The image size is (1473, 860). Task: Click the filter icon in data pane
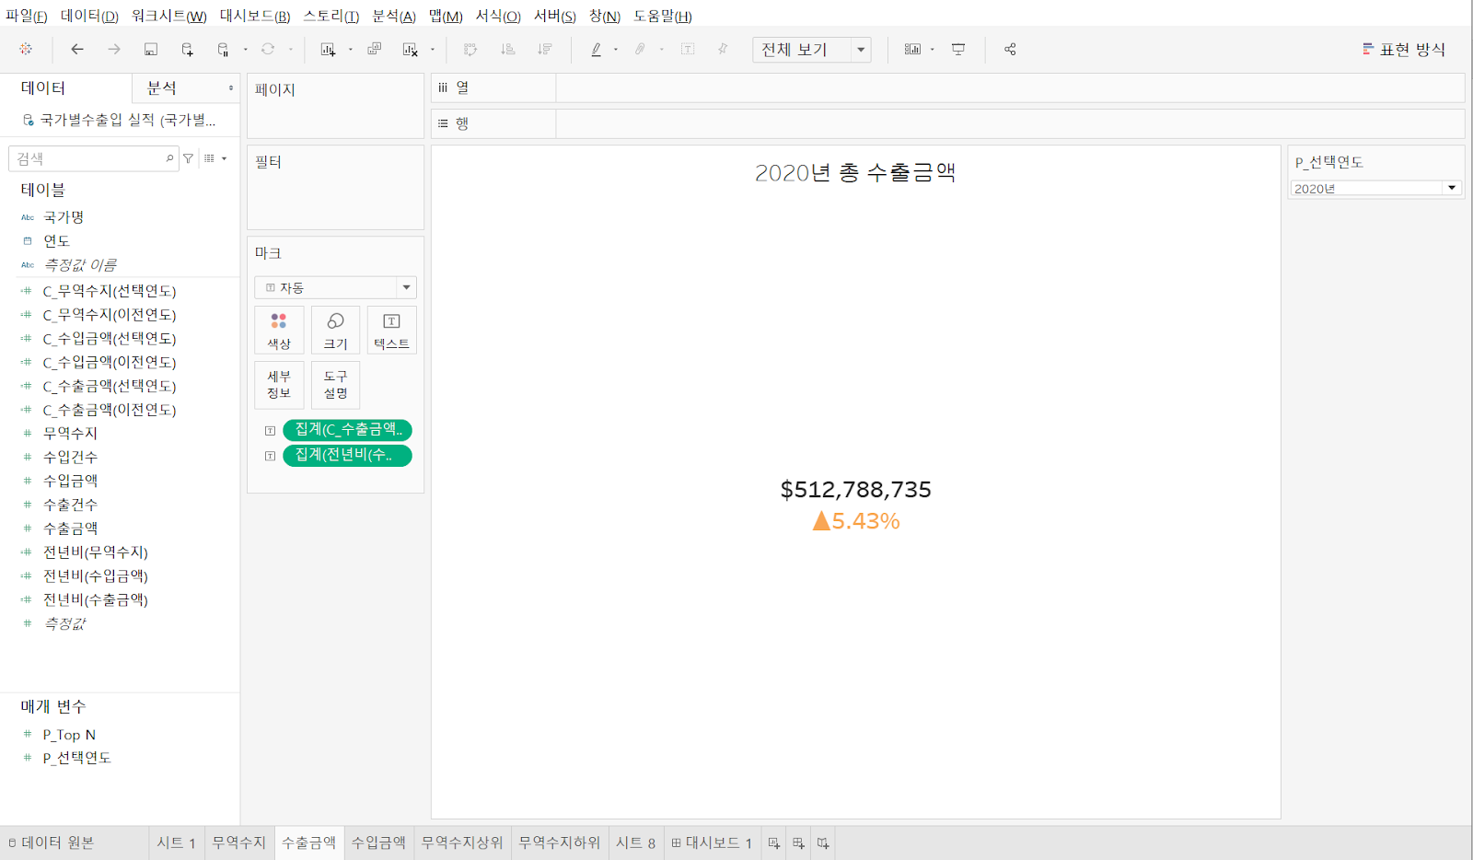[x=188, y=158]
